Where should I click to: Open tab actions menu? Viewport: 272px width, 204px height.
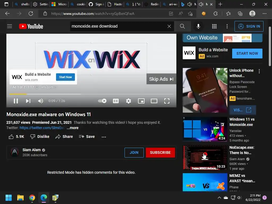click(6, 4)
